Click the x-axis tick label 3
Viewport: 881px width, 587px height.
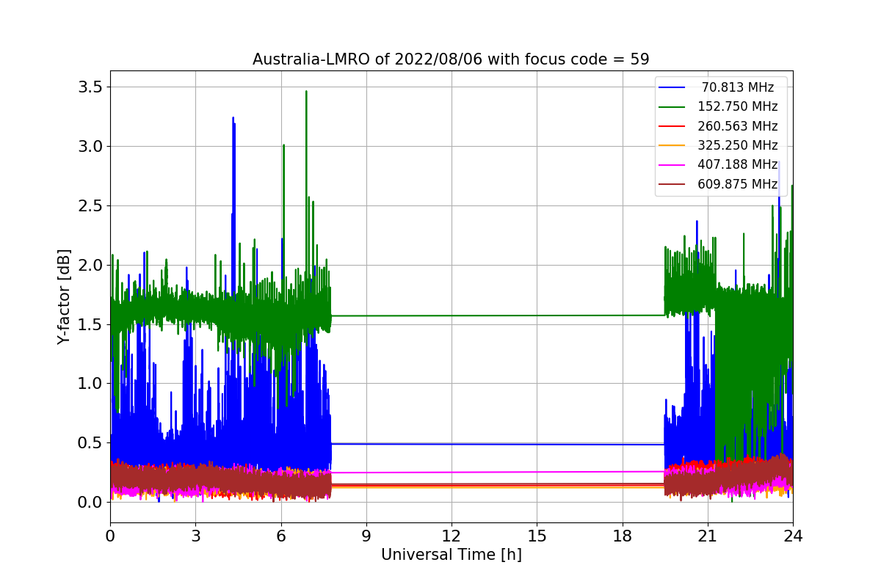point(195,536)
